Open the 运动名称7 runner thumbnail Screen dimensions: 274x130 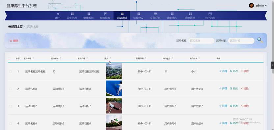pyautogui.click(x=114, y=106)
